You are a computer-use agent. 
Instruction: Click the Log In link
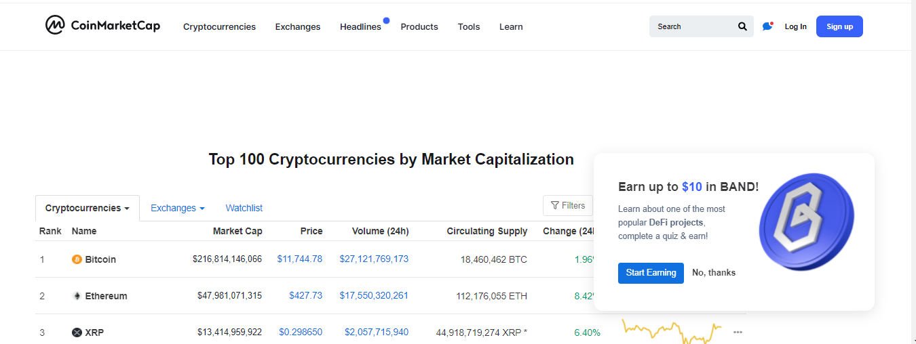[796, 26]
